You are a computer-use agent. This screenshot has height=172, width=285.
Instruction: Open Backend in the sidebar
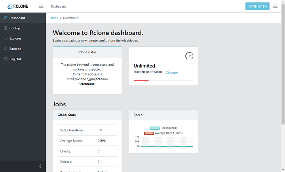point(23,49)
